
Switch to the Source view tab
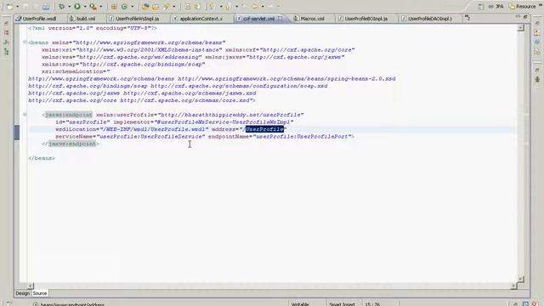pyautogui.click(x=40, y=293)
